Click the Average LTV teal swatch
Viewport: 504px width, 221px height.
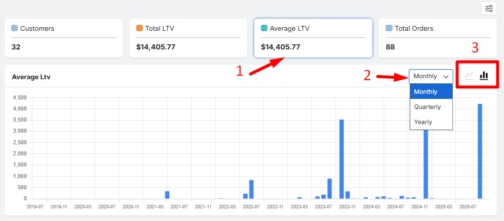(x=264, y=28)
